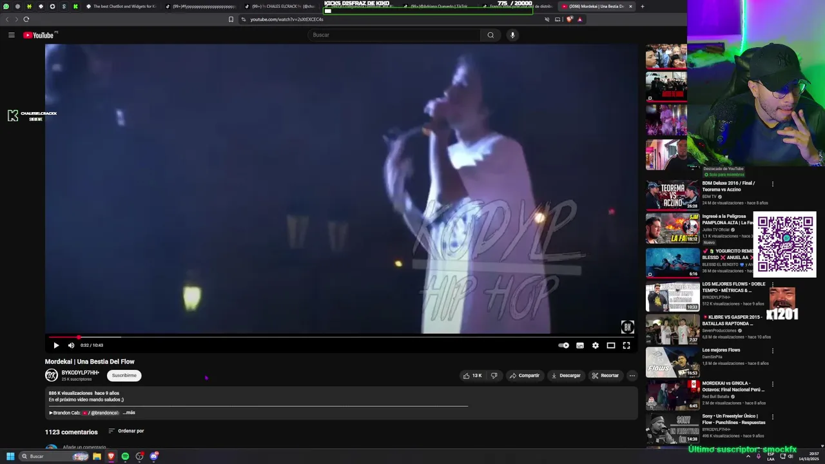Image resolution: width=825 pixels, height=464 pixels.
Task: Toggle subtitles in the player
Action: tap(579, 345)
